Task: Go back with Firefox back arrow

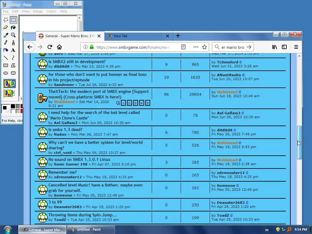Action: tap(30, 47)
